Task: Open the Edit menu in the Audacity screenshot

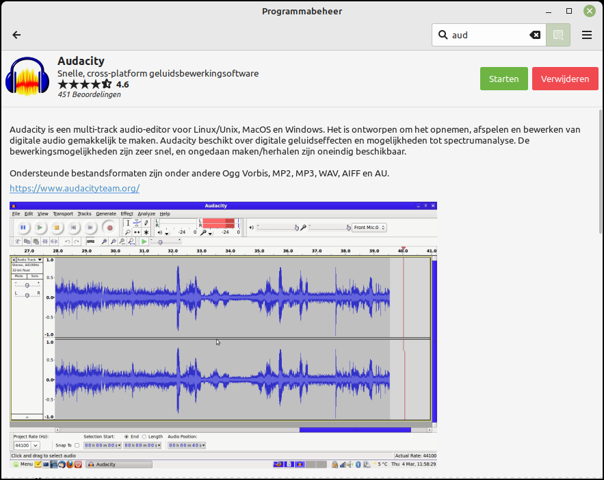Action: (29, 213)
